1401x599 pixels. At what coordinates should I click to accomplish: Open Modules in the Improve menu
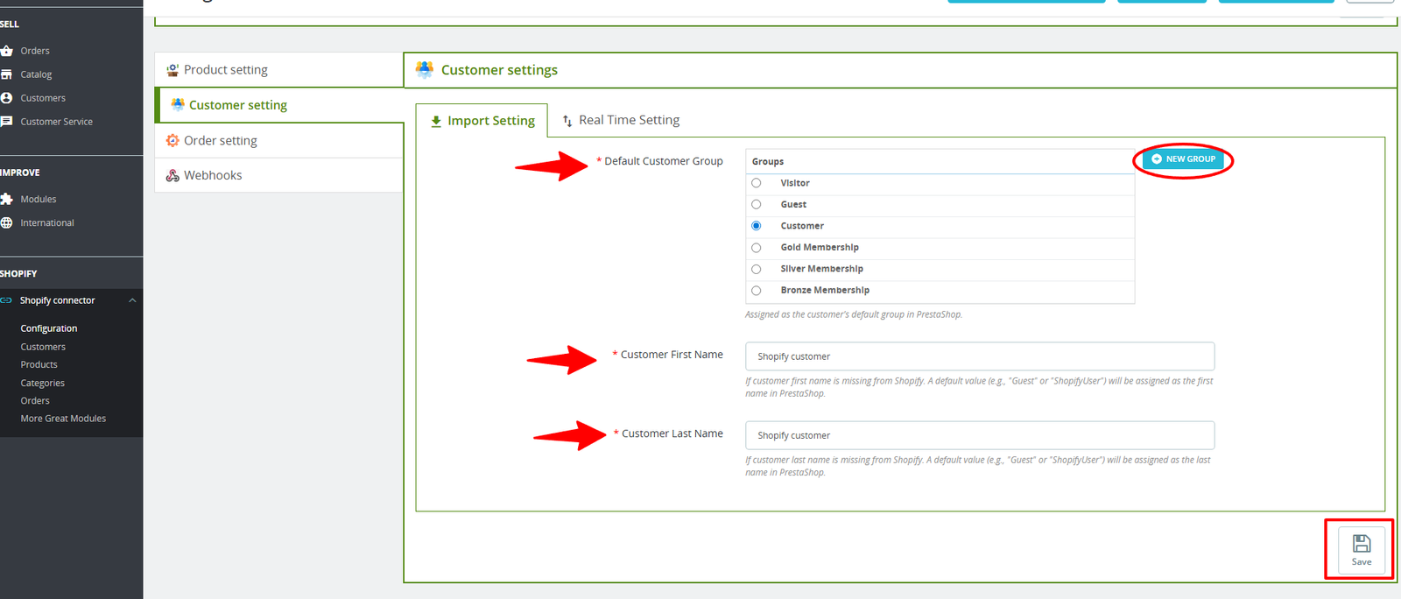tap(38, 199)
